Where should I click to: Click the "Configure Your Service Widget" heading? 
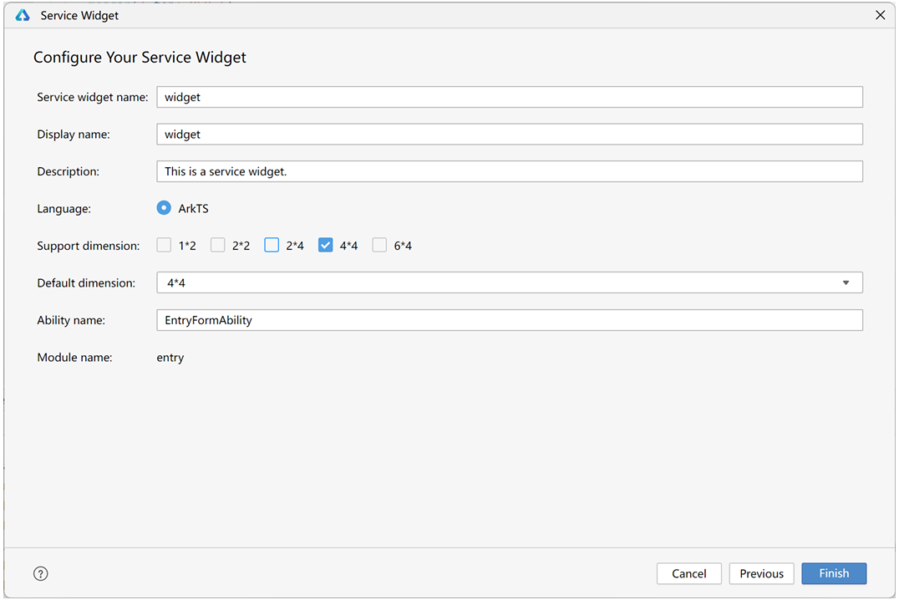[x=140, y=58]
